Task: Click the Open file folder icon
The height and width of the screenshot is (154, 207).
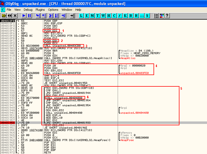Action: [4, 16]
